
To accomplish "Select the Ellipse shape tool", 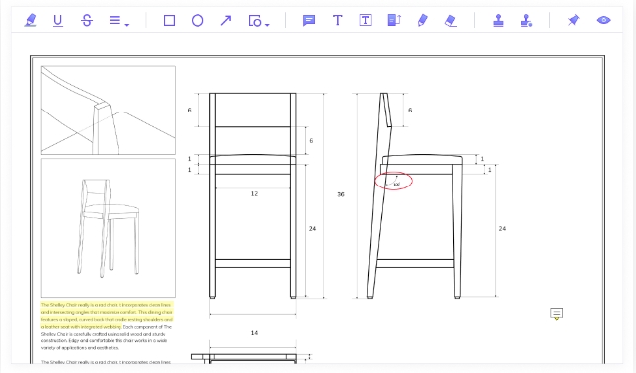I will 198,20.
